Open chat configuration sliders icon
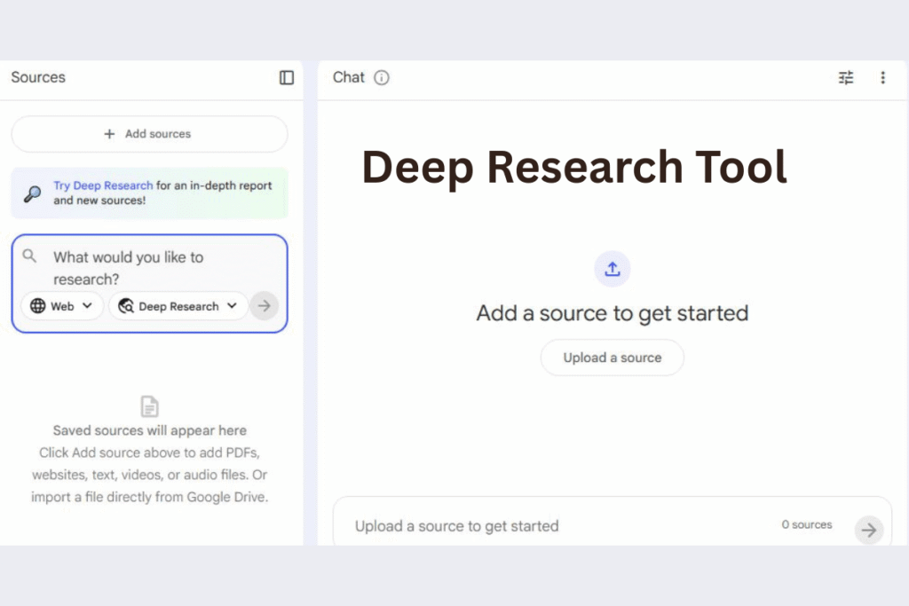This screenshot has height=606, width=909. [846, 77]
